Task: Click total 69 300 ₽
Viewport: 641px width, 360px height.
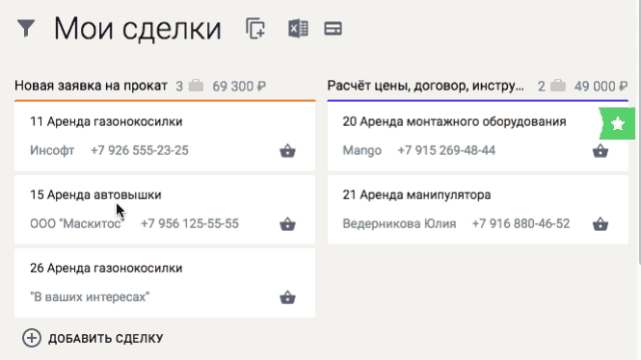Action: coord(239,86)
